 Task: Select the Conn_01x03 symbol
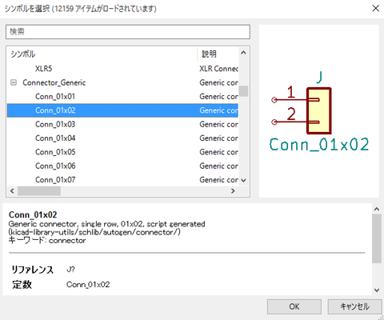click(122, 124)
